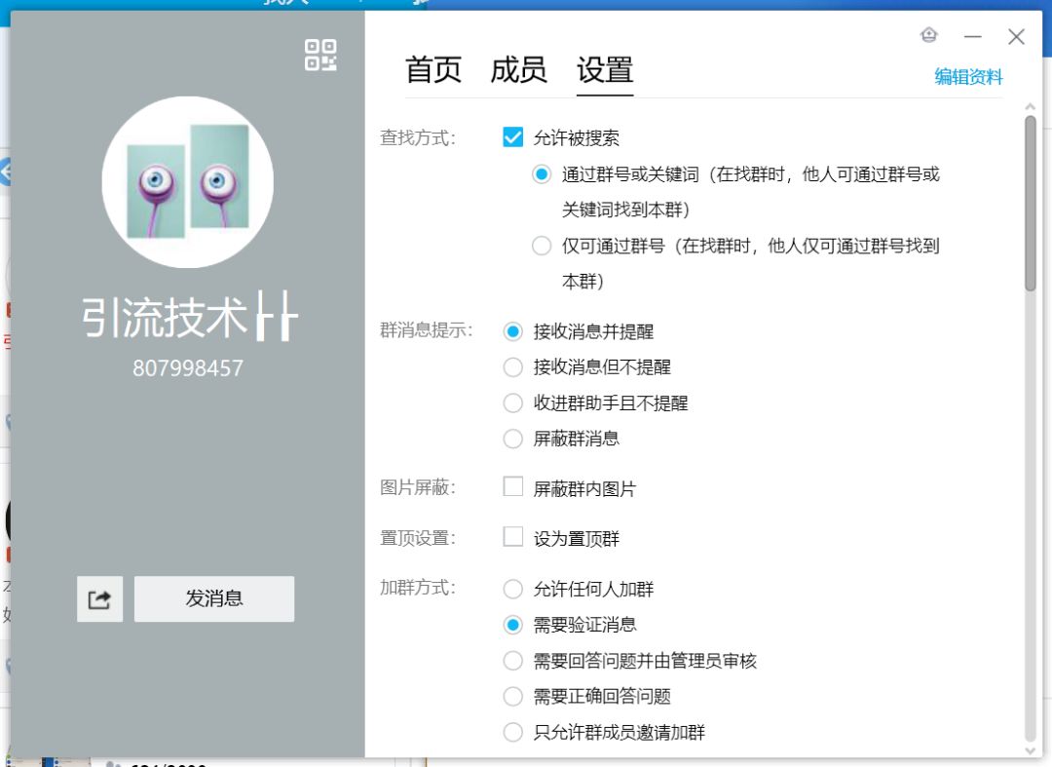The height and width of the screenshot is (767, 1052).
Task: Choose 需要回答问题并由管理员审核 option
Action: tap(512, 661)
